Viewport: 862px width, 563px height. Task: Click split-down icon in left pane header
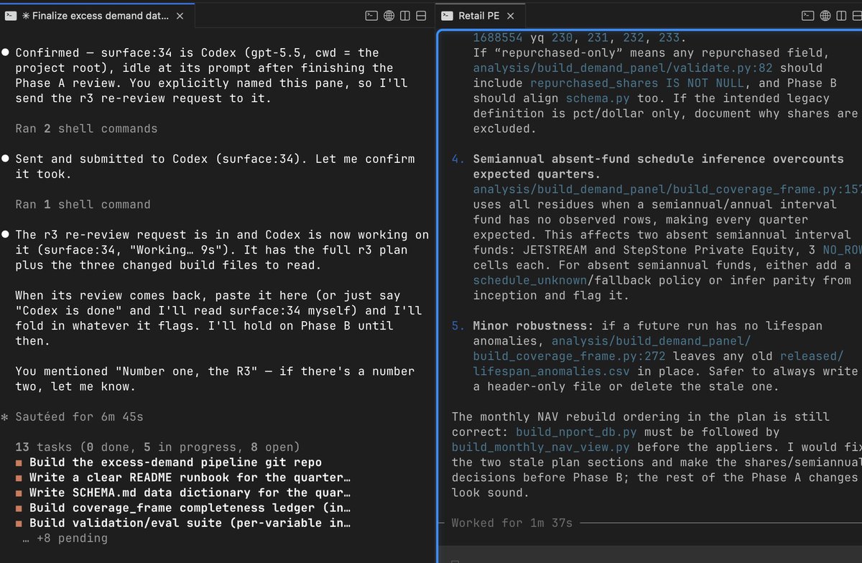point(421,15)
